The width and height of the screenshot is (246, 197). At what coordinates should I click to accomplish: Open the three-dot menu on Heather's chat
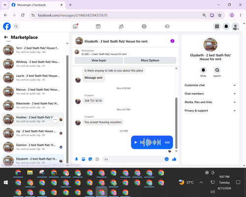point(55,120)
